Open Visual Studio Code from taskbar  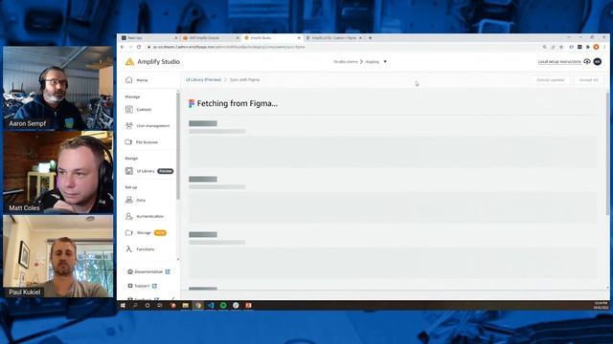click(x=211, y=306)
